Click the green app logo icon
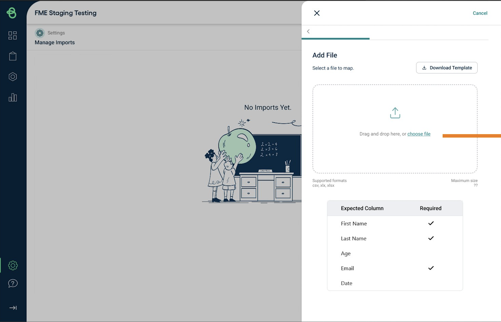 click(x=12, y=13)
